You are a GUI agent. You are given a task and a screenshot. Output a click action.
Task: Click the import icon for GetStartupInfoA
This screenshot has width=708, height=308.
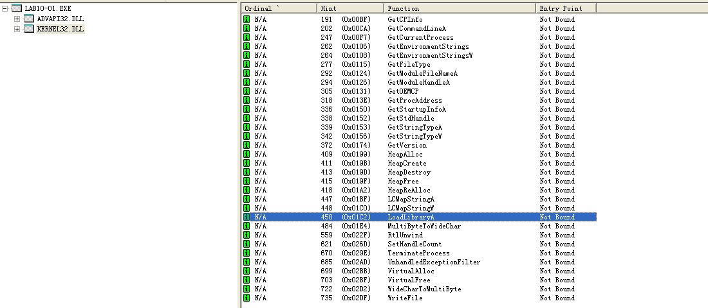click(x=247, y=110)
